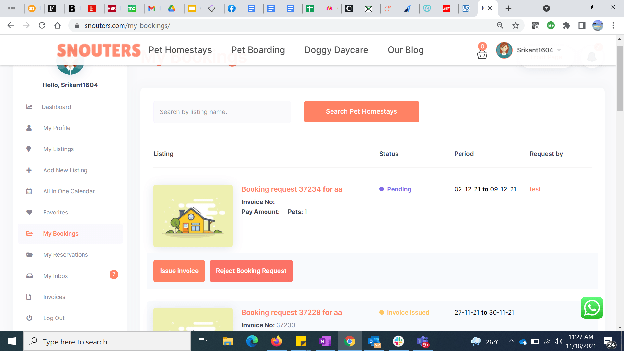
Task: Open Chrome extensions puzzle icon
Action: 566,25
